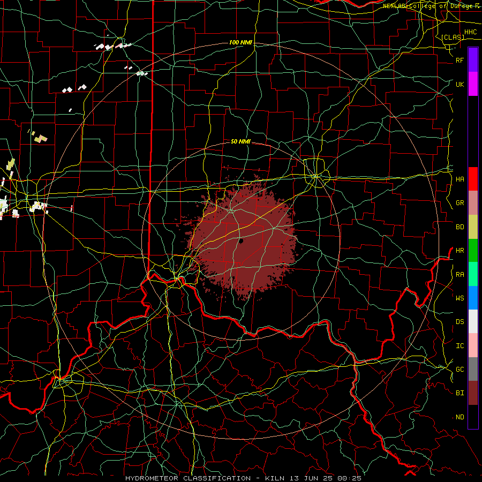The height and width of the screenshot is (482, 482).
Task: Select the salmon GR legend swatch
Action: pos(473,203)
